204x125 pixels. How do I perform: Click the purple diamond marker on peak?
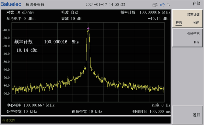[x=88, y=29]
